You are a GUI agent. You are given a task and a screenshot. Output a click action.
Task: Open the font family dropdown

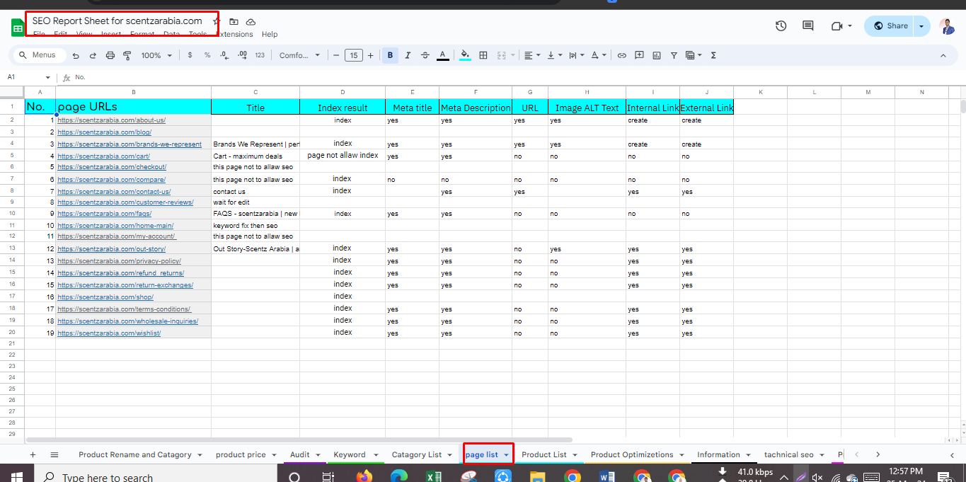(x=299, y=55)
